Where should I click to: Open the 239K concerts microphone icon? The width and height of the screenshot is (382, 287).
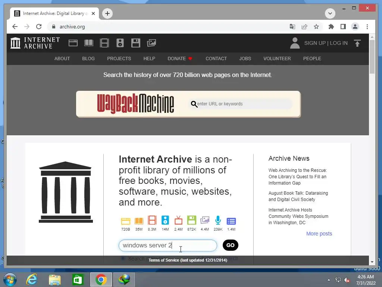point(218,220)
